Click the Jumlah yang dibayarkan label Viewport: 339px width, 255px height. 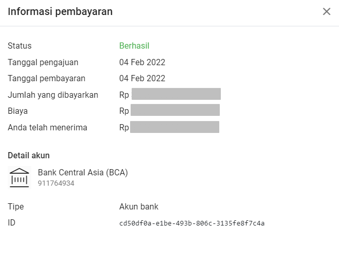coord(53,95)
